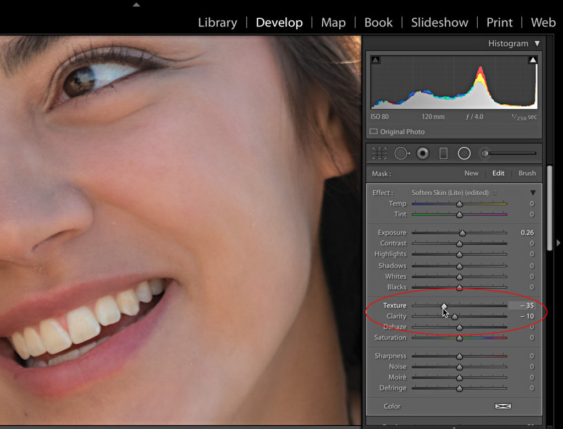
Task: Switch to the Library module
Action: pos(218,23)
